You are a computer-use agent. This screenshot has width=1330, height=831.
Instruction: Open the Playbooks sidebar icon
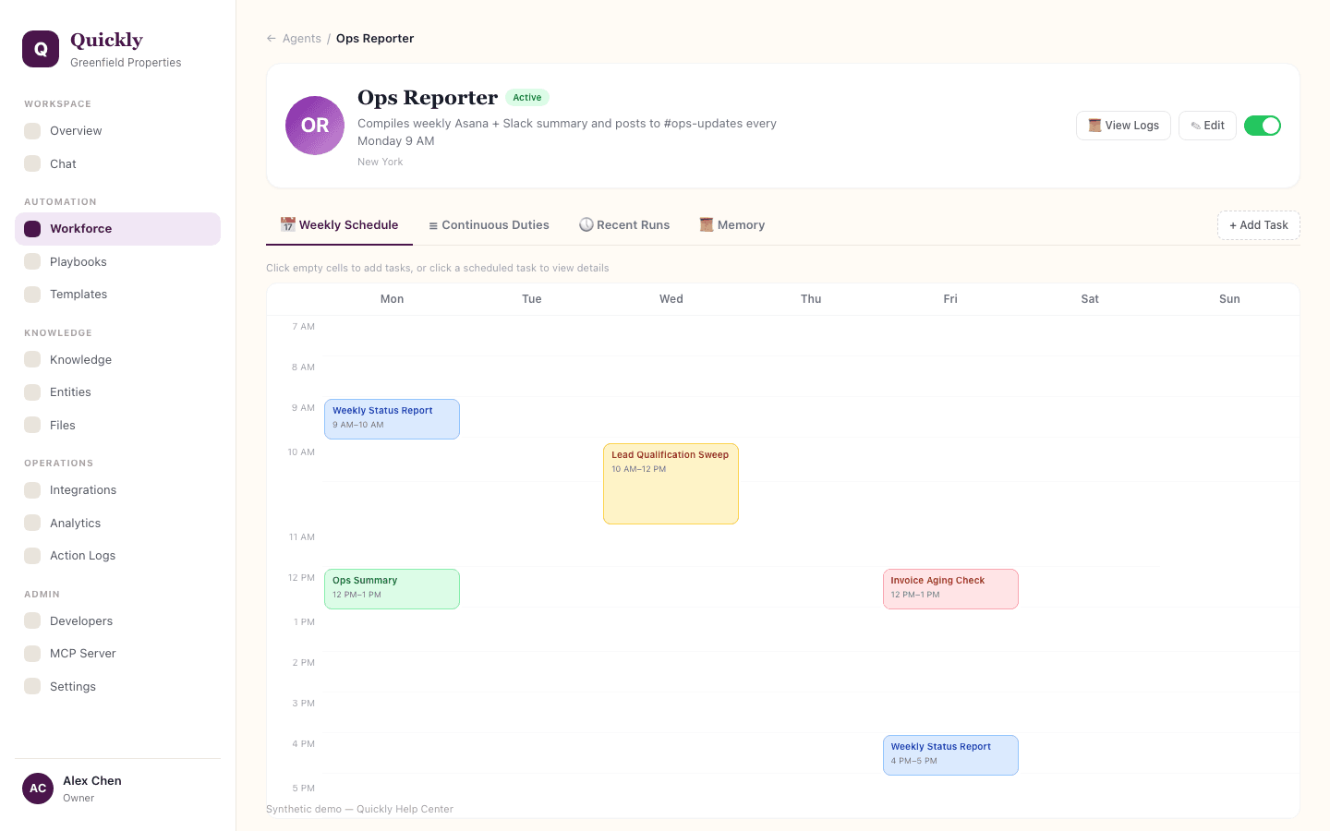tap(32, 261)
